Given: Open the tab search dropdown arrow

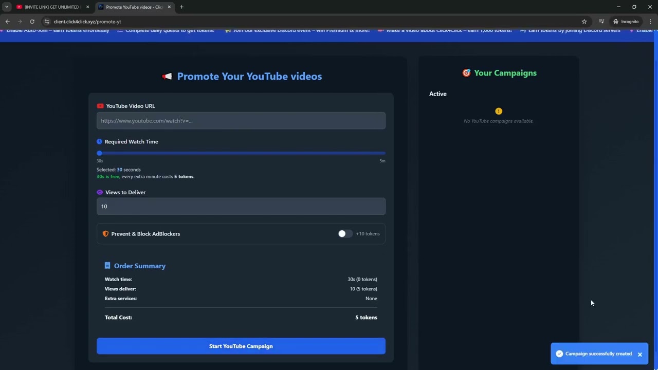Looking at the screenshot, I should [7, 7].
